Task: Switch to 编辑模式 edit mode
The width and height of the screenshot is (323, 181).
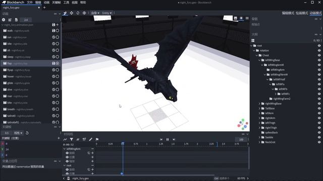Action: [288, 13]
